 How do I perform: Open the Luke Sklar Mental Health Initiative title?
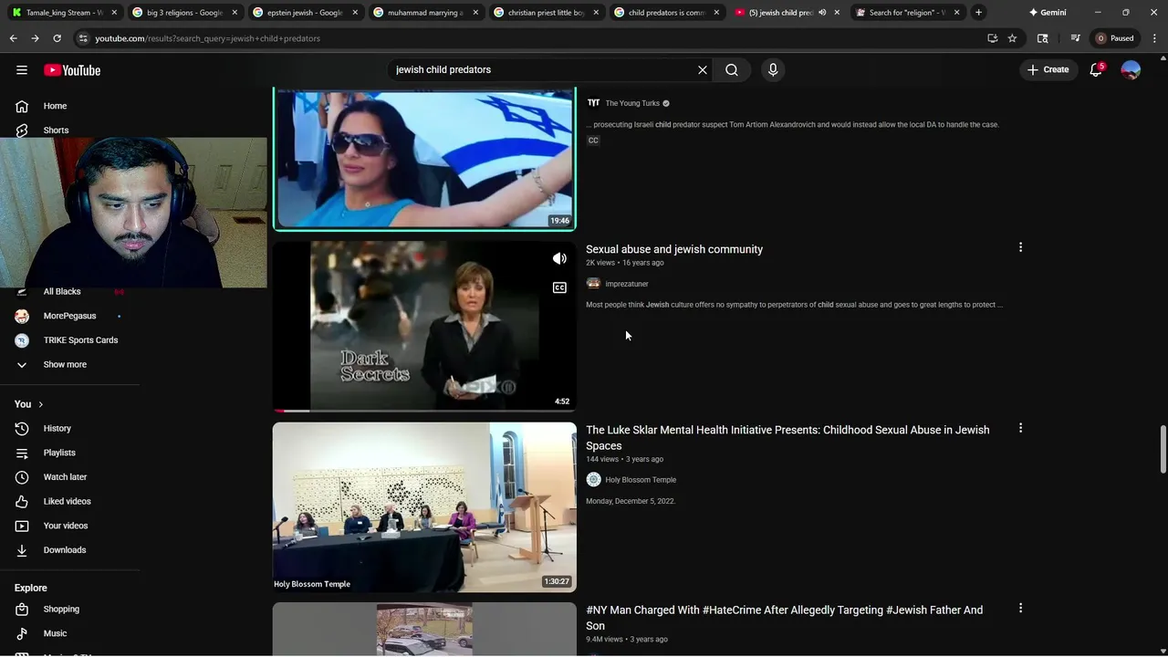tap(787, 438)
